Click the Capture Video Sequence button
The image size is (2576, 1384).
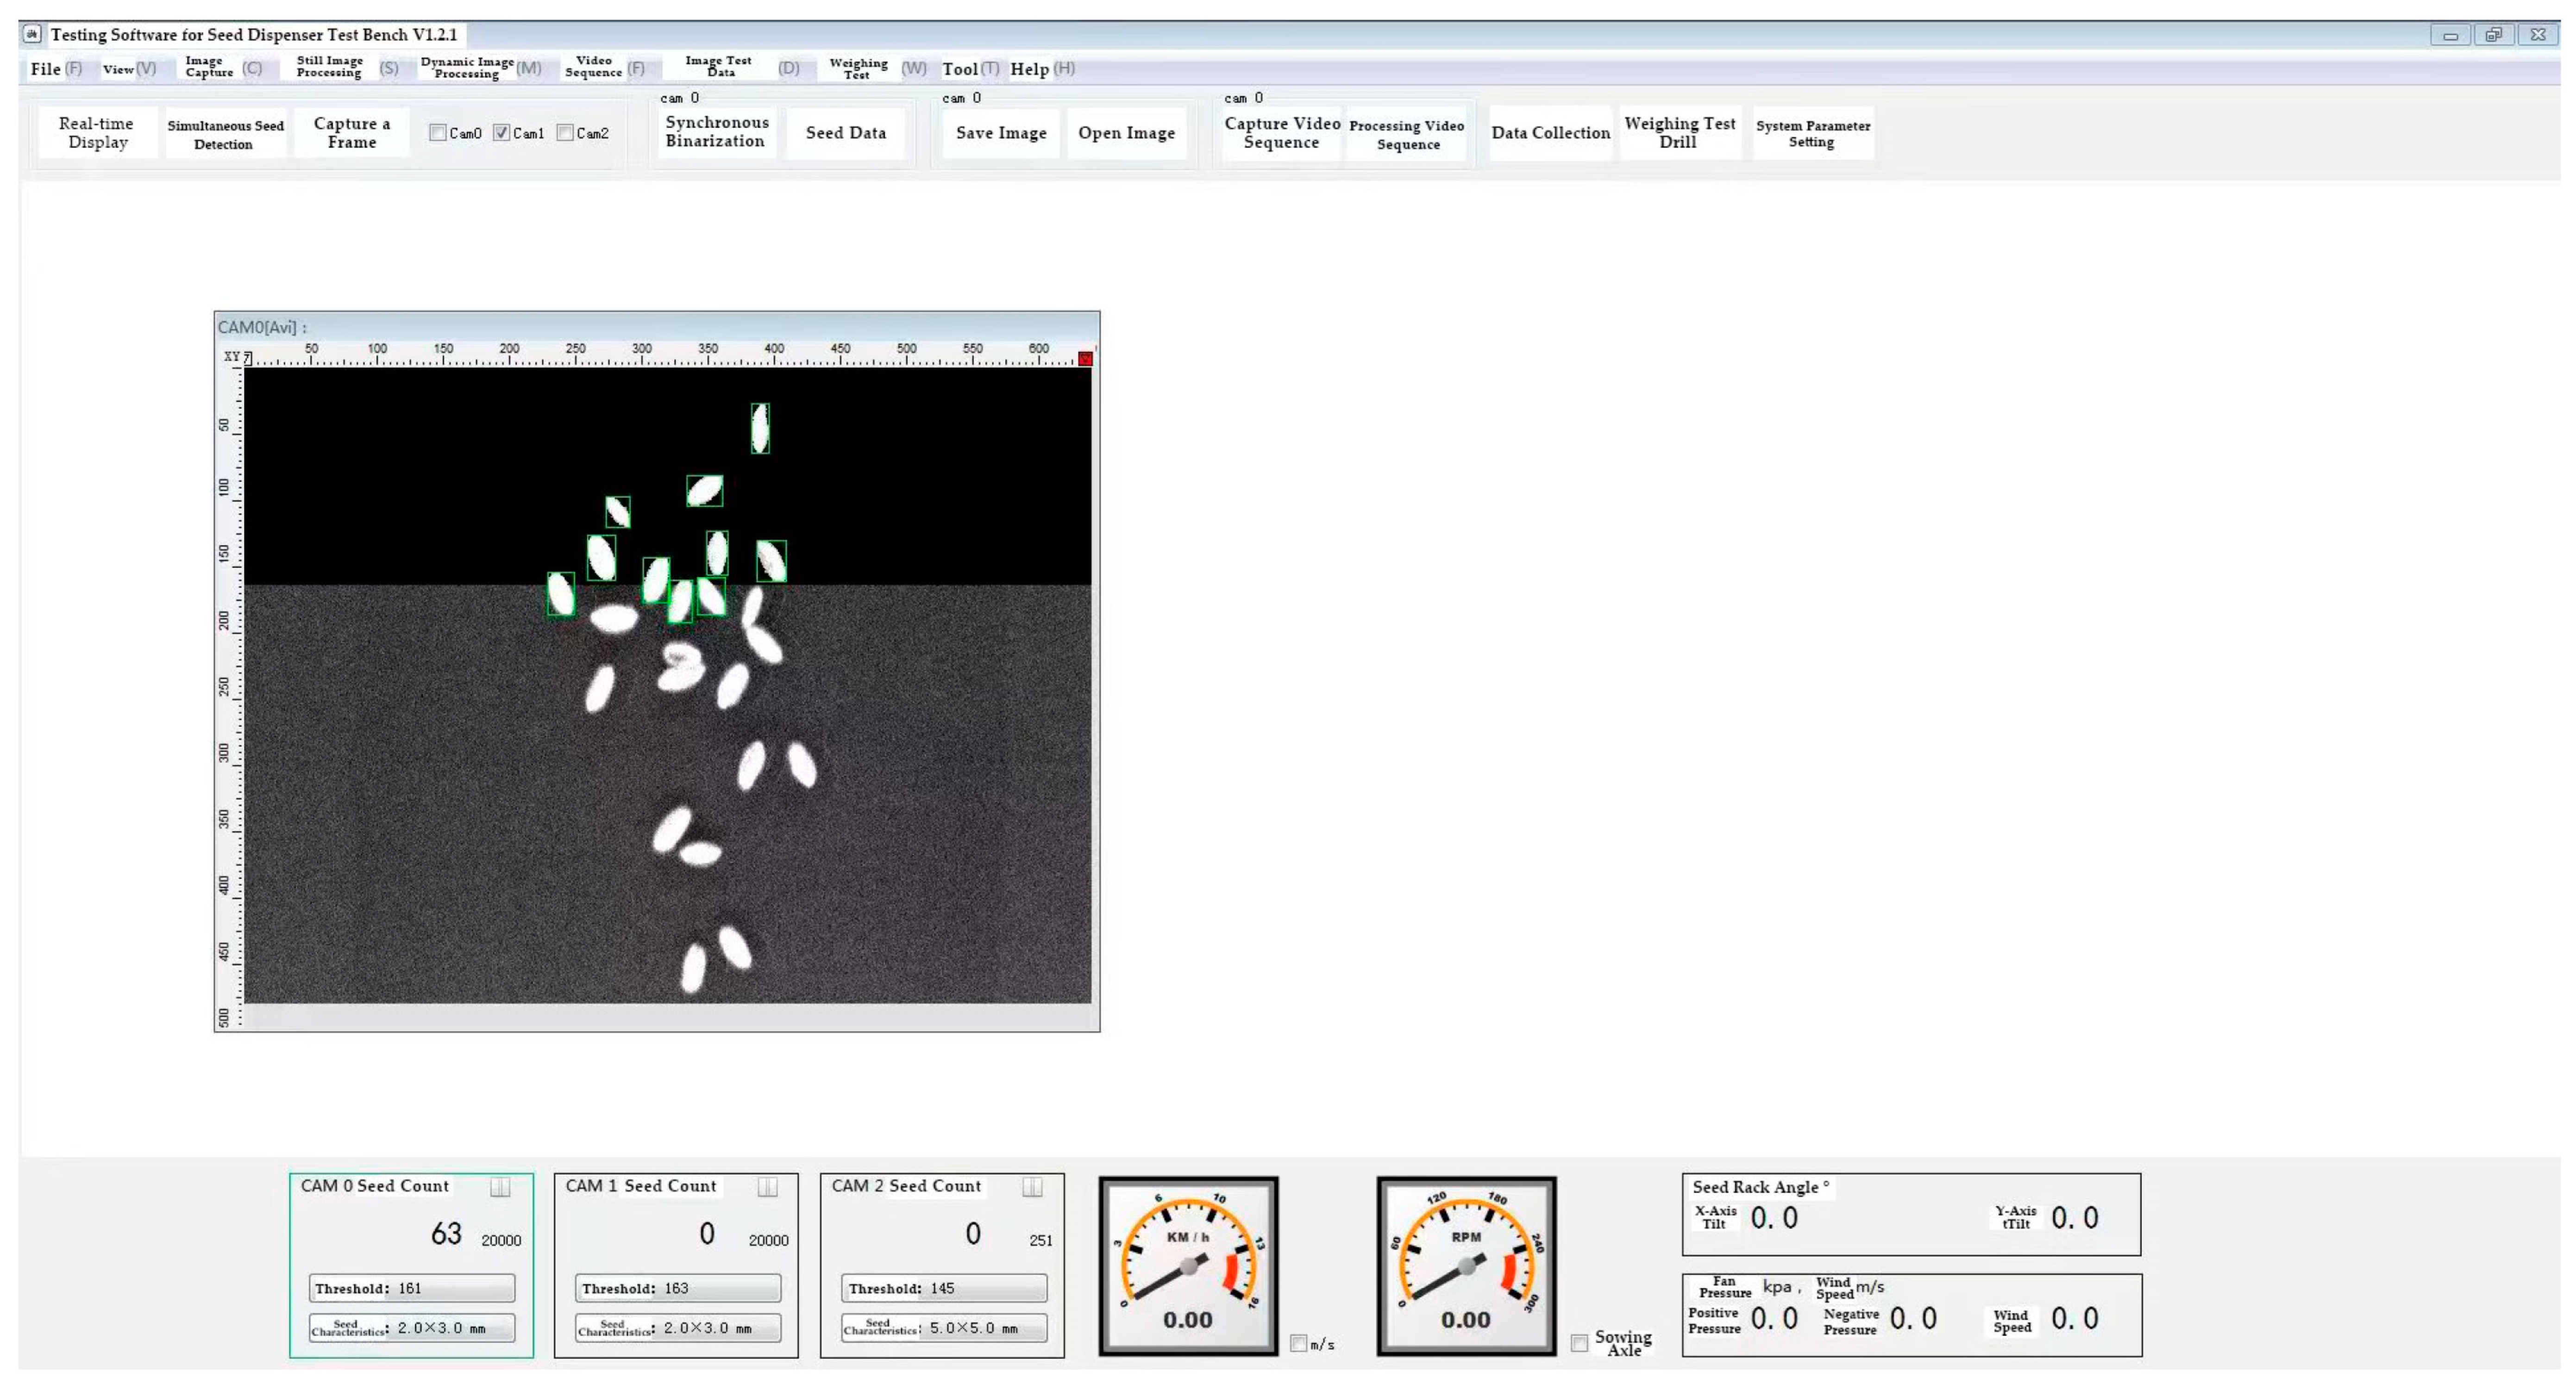coord(1281,133)
